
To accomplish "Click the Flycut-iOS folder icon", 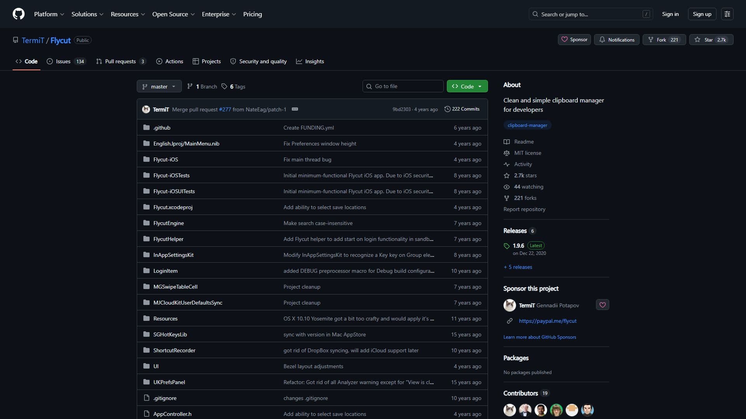I will [x=146, y=159].
